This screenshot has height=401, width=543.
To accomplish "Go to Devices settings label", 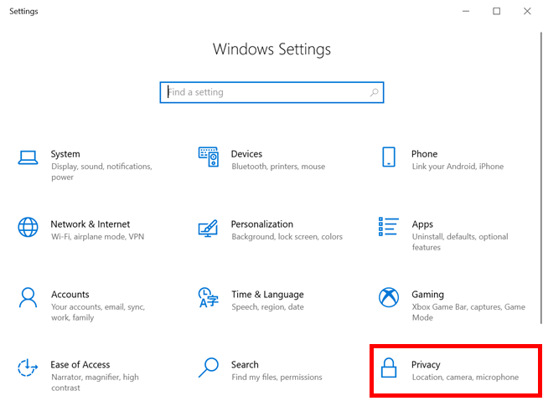I will tap(246, 154).
